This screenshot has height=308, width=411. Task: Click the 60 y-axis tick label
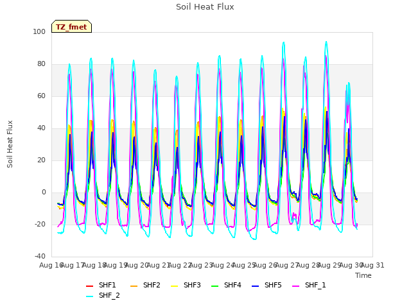41,96
